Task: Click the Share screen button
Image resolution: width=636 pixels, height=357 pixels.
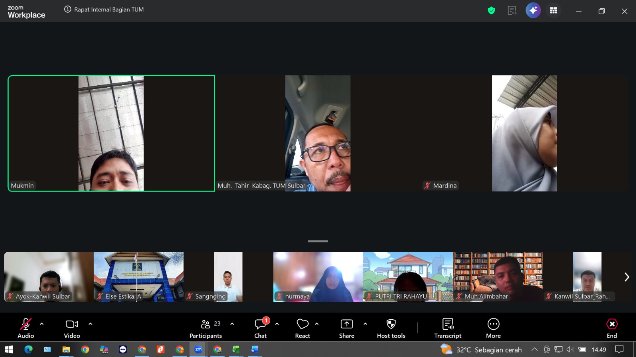Action: point(347,328)
